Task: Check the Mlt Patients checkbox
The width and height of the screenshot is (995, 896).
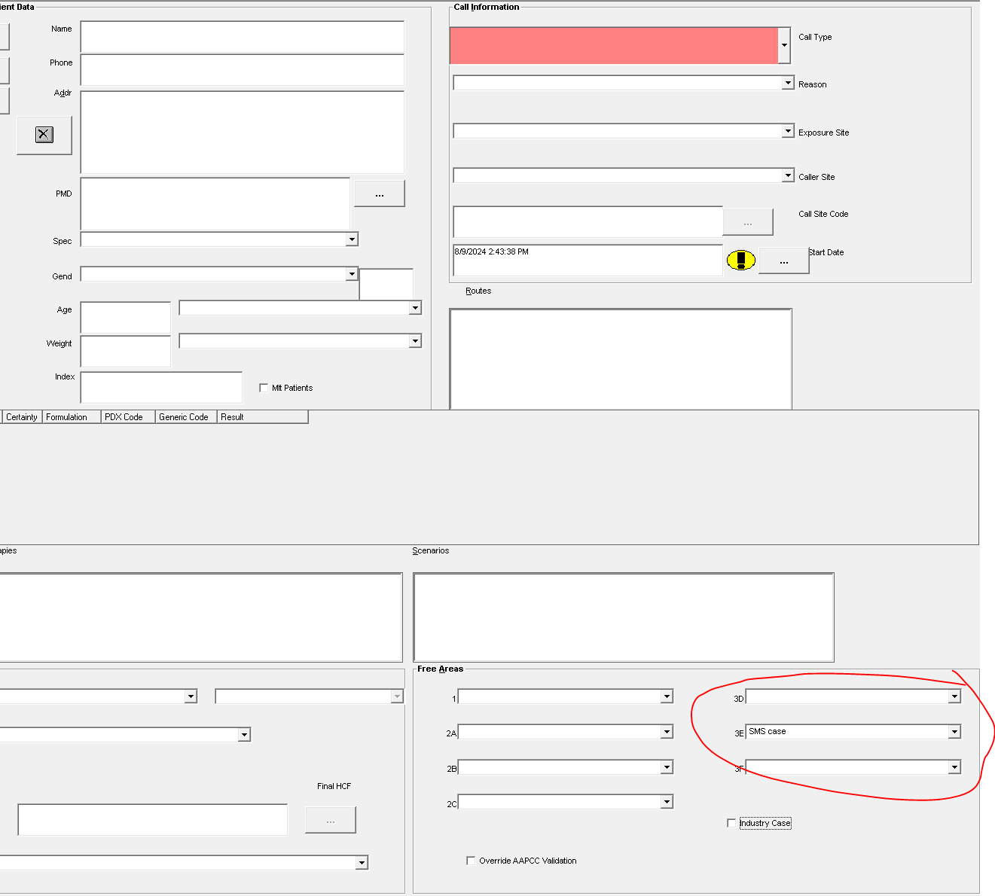Action: (x=264, y=388)
